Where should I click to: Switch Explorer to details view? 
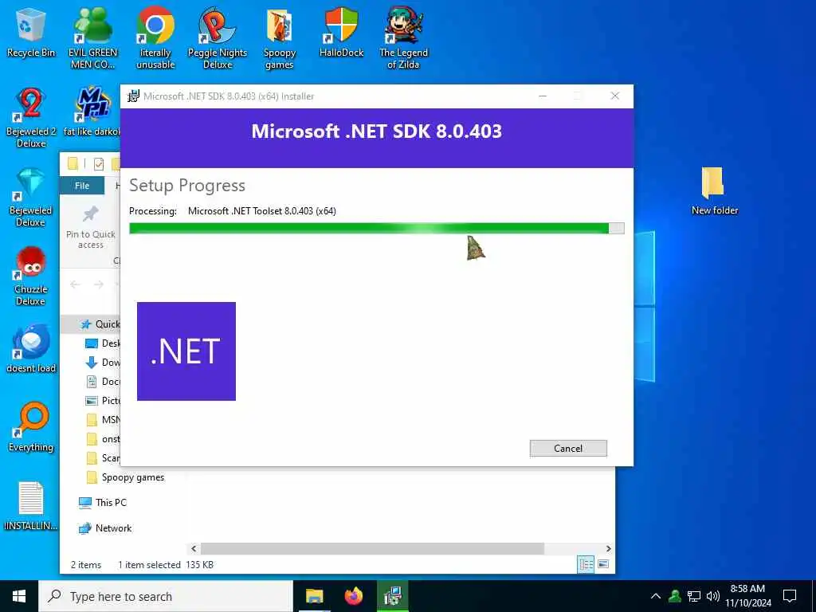[x=586, y=564]
